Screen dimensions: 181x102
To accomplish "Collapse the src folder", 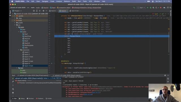I will pyautogui.click(x=15, y=25).
